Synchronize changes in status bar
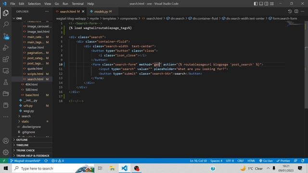This screenshot has height=173, width=308. (46, 161)
